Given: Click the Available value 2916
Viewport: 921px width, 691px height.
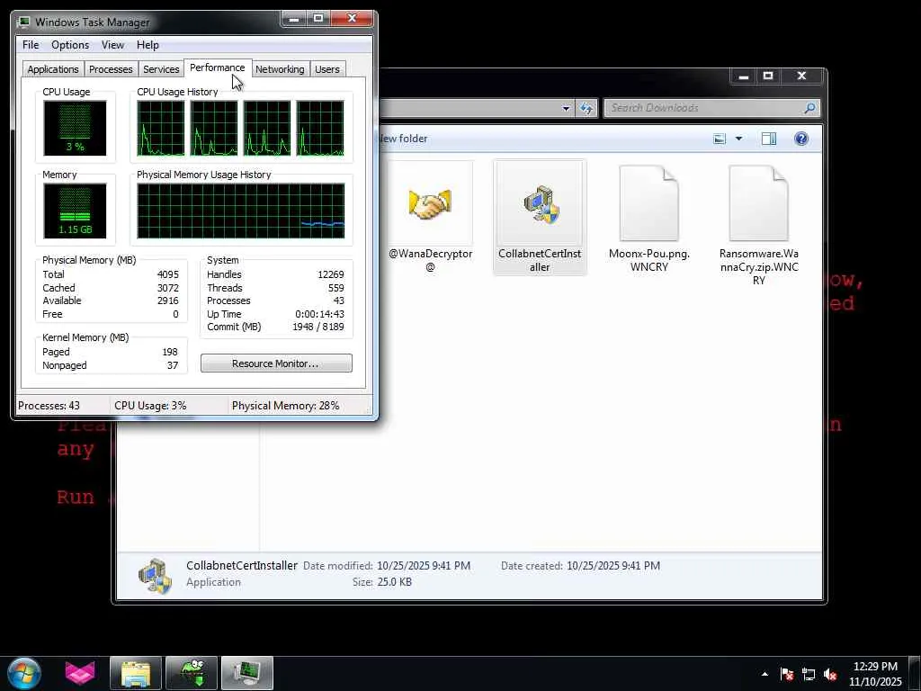Looking at the screenshot, I should coord(168,301).
